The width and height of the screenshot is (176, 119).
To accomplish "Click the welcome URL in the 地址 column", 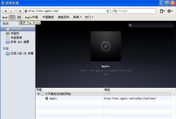I will click(x=130, y=98).
